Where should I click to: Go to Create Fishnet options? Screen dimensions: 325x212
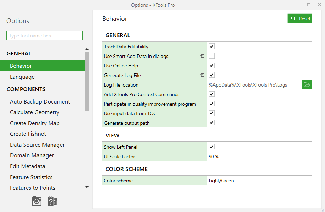(28, 134)
